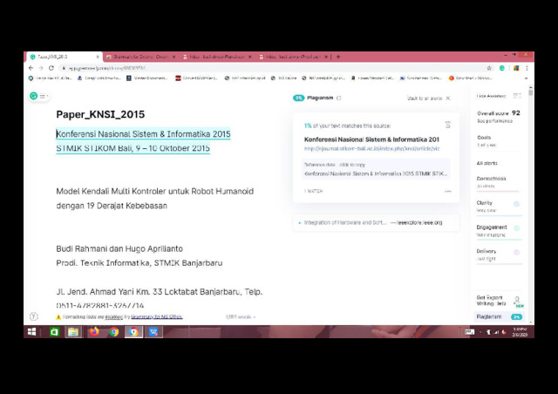Click the expert writing help person icon
Screen dimensions: 558x394
517,300
